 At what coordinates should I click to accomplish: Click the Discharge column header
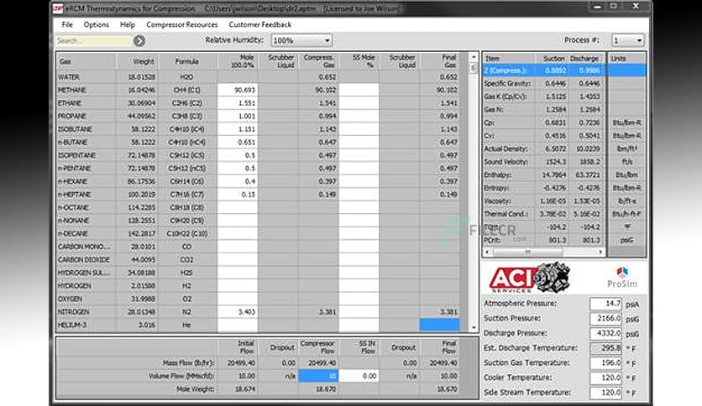click(x=584, y=59)
